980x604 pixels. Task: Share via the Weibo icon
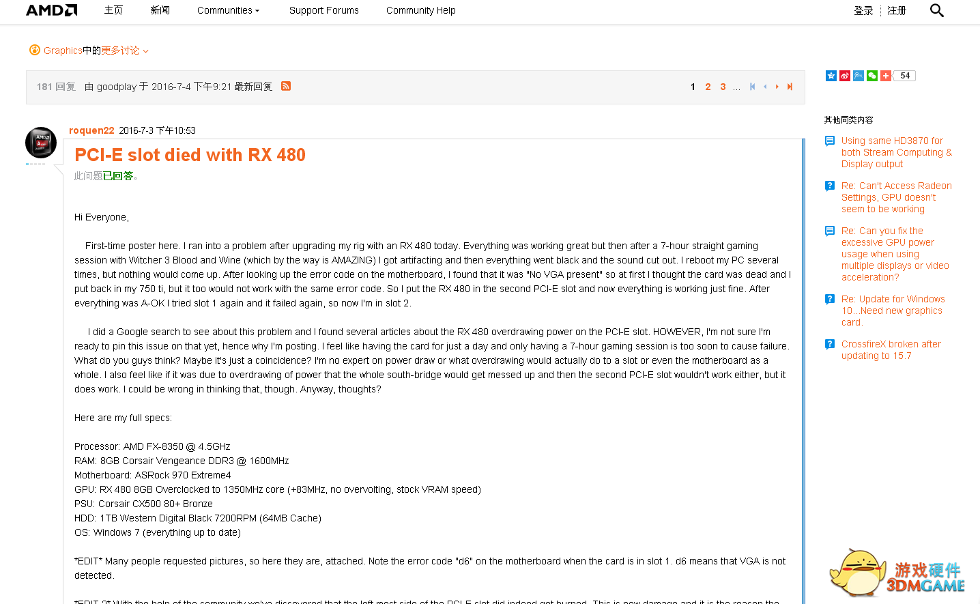click(x=845, y=76)
